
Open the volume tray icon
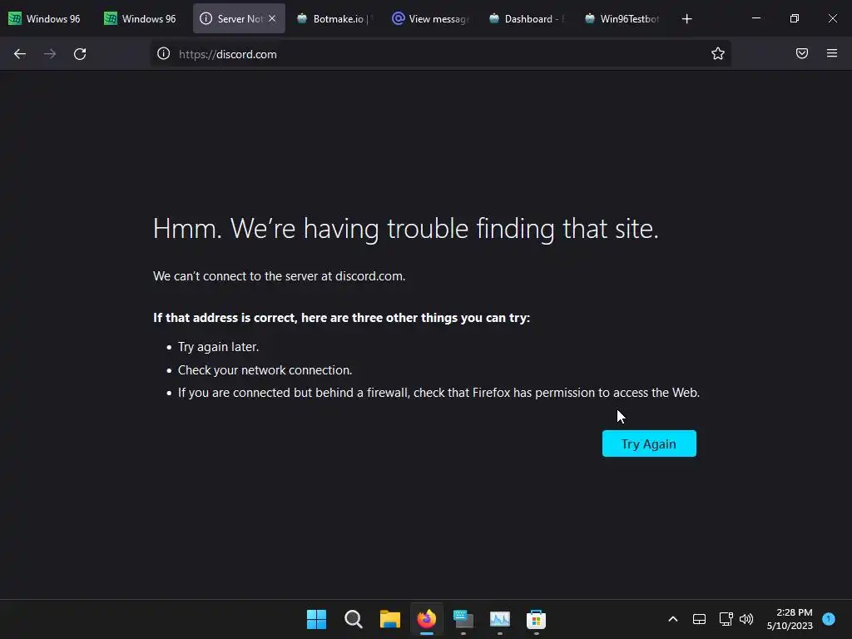[746, 619]
